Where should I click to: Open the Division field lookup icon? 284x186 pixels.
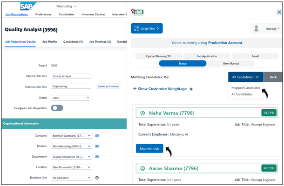tap(97, 146)
